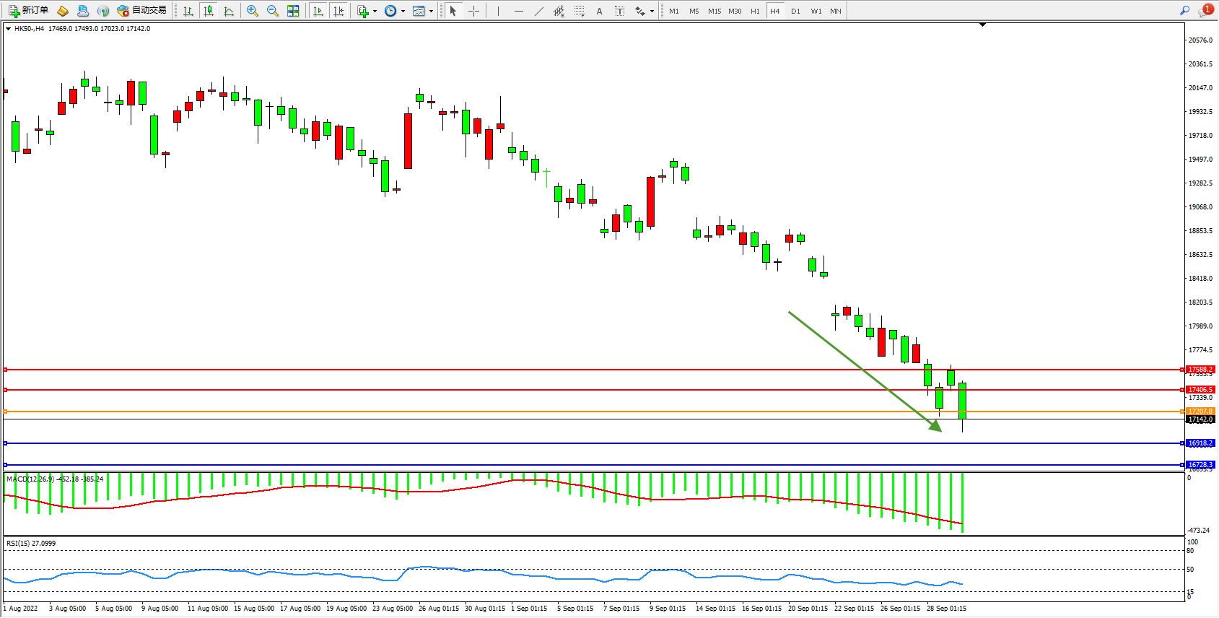Switch to the M15 timeframe
The image size is (1219, 618).
click(715, 11)
